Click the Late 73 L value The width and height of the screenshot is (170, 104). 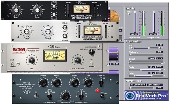[152, 73]
